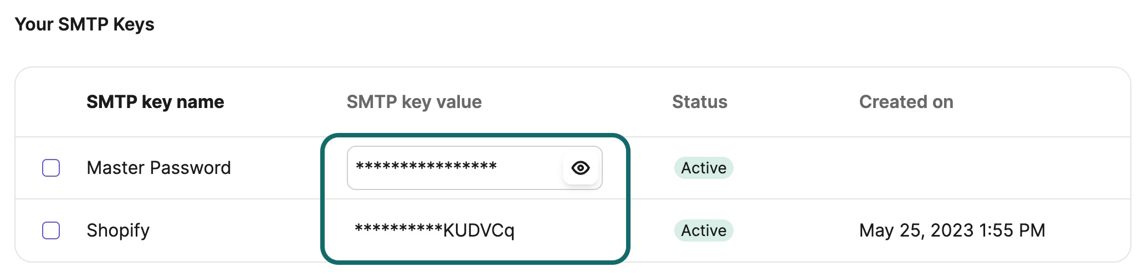Open the Shopify key name
This screenshot has width=1148, height=277.
(x=118, y=230)
